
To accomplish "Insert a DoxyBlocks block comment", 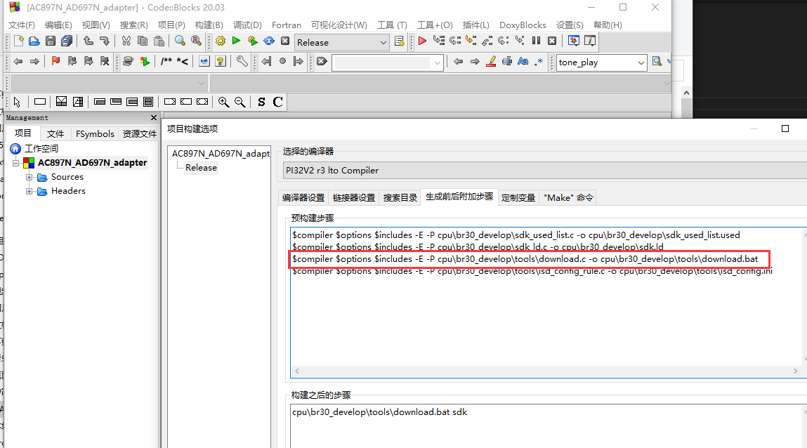I will 166,62.
